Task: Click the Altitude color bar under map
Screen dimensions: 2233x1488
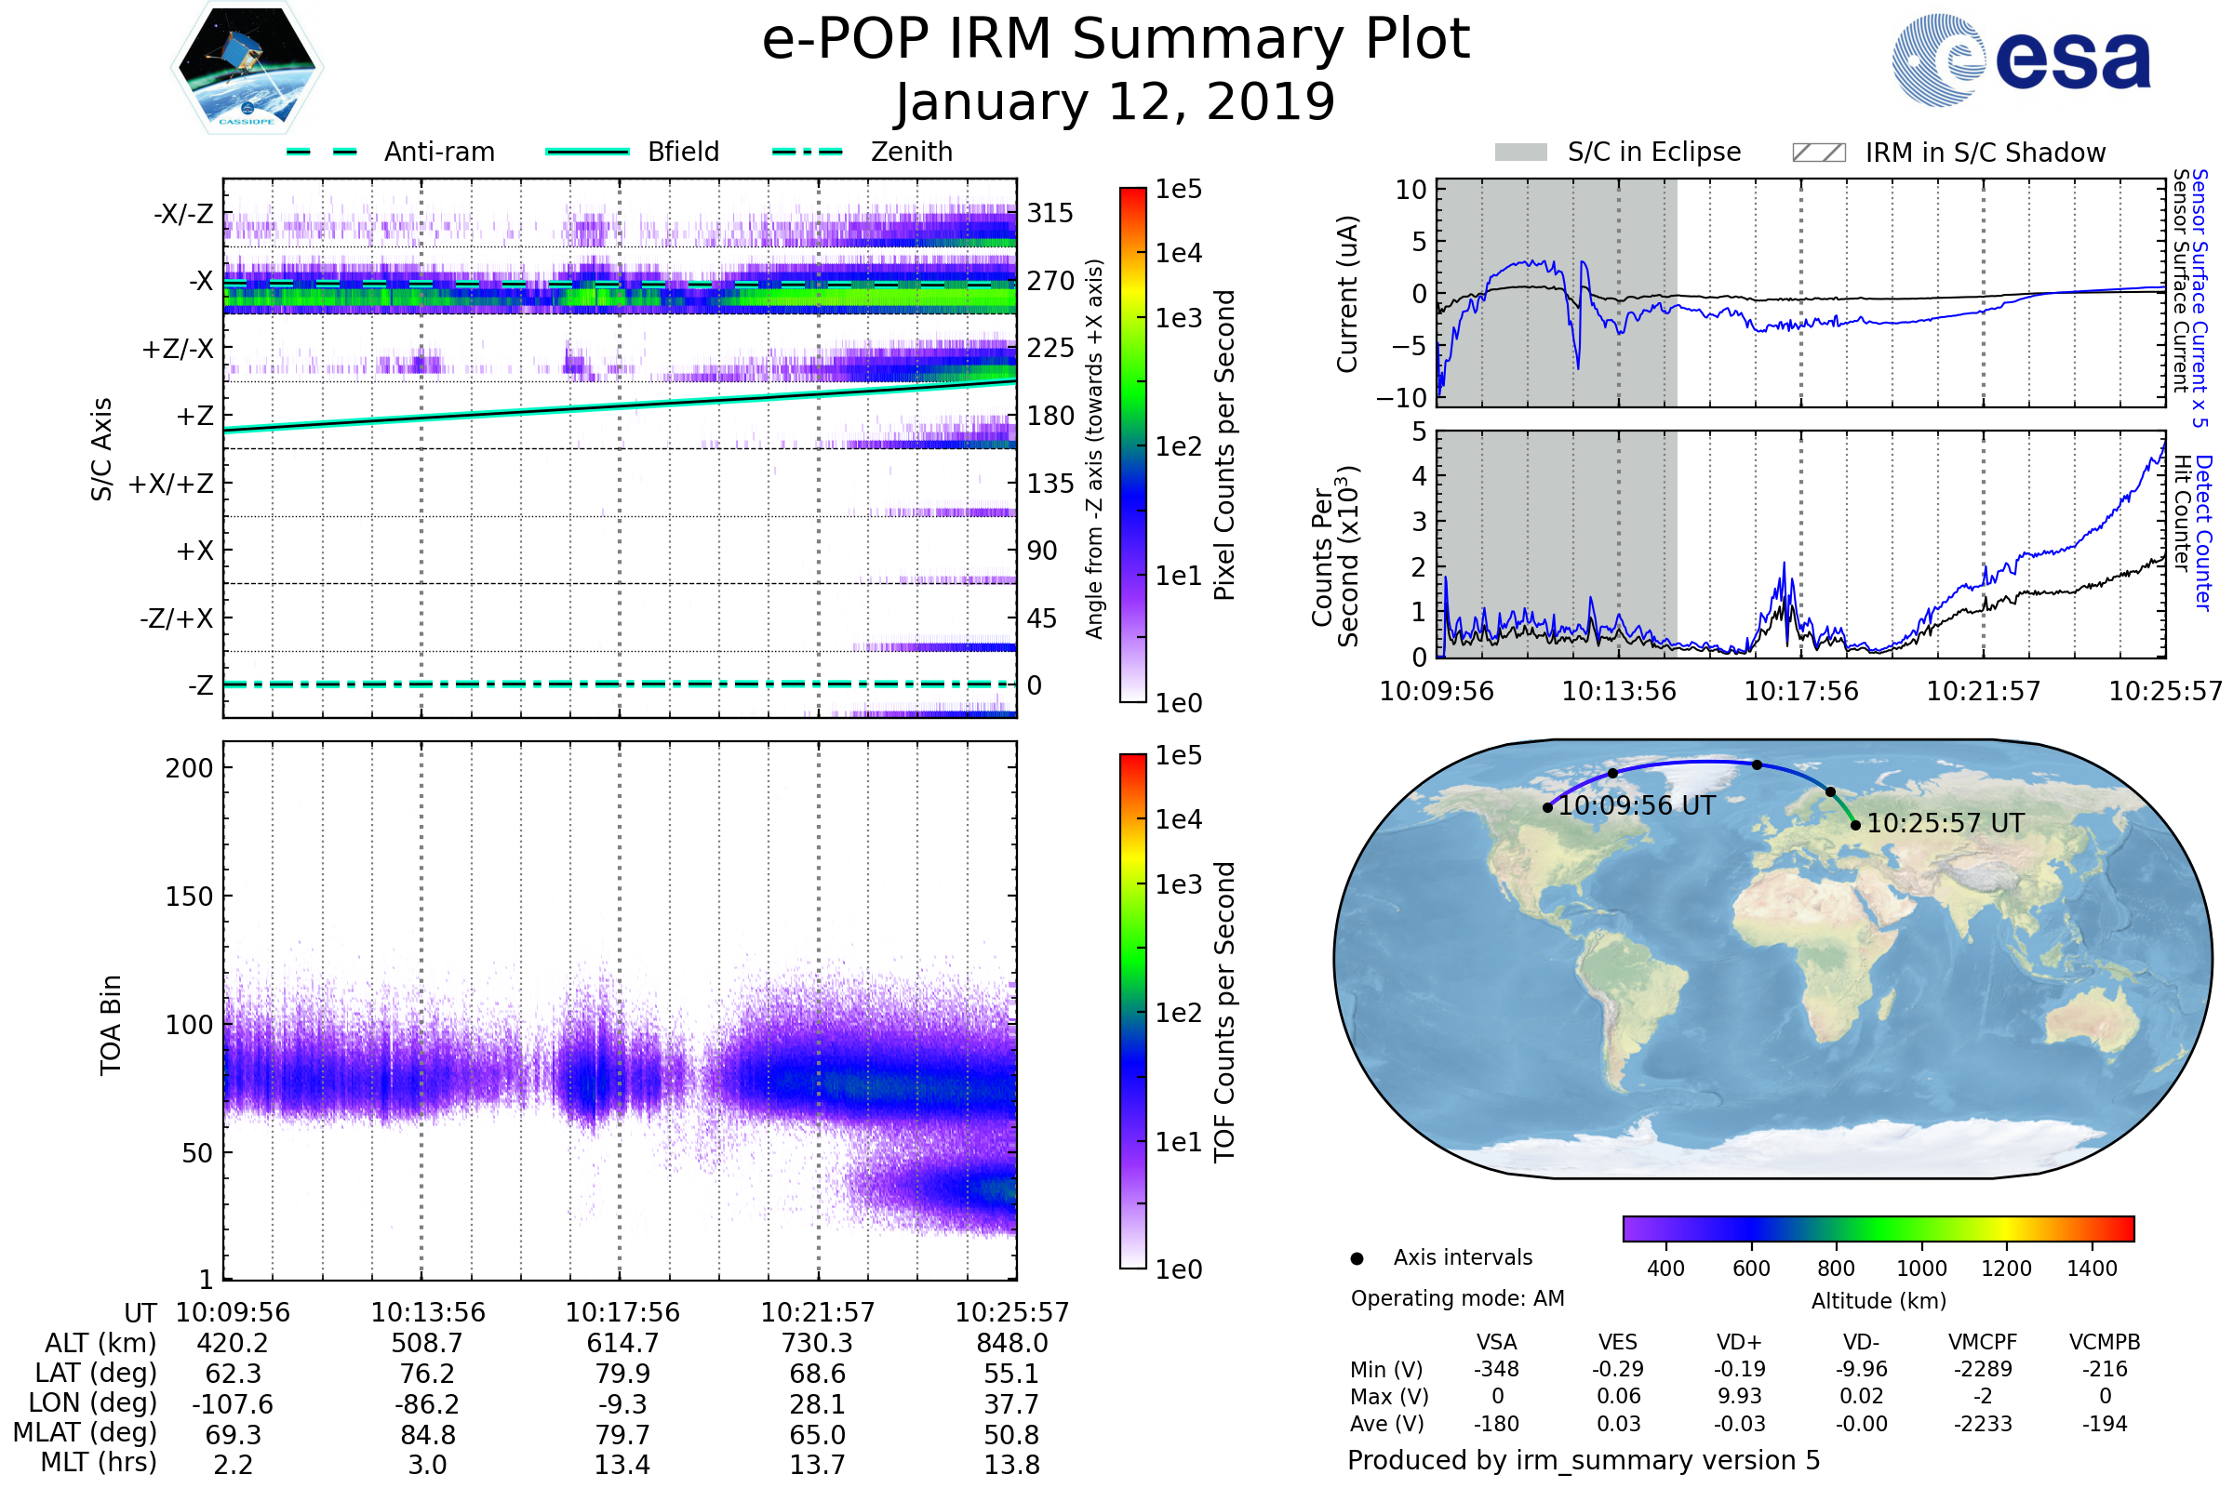Action: coord(1878,1228)
